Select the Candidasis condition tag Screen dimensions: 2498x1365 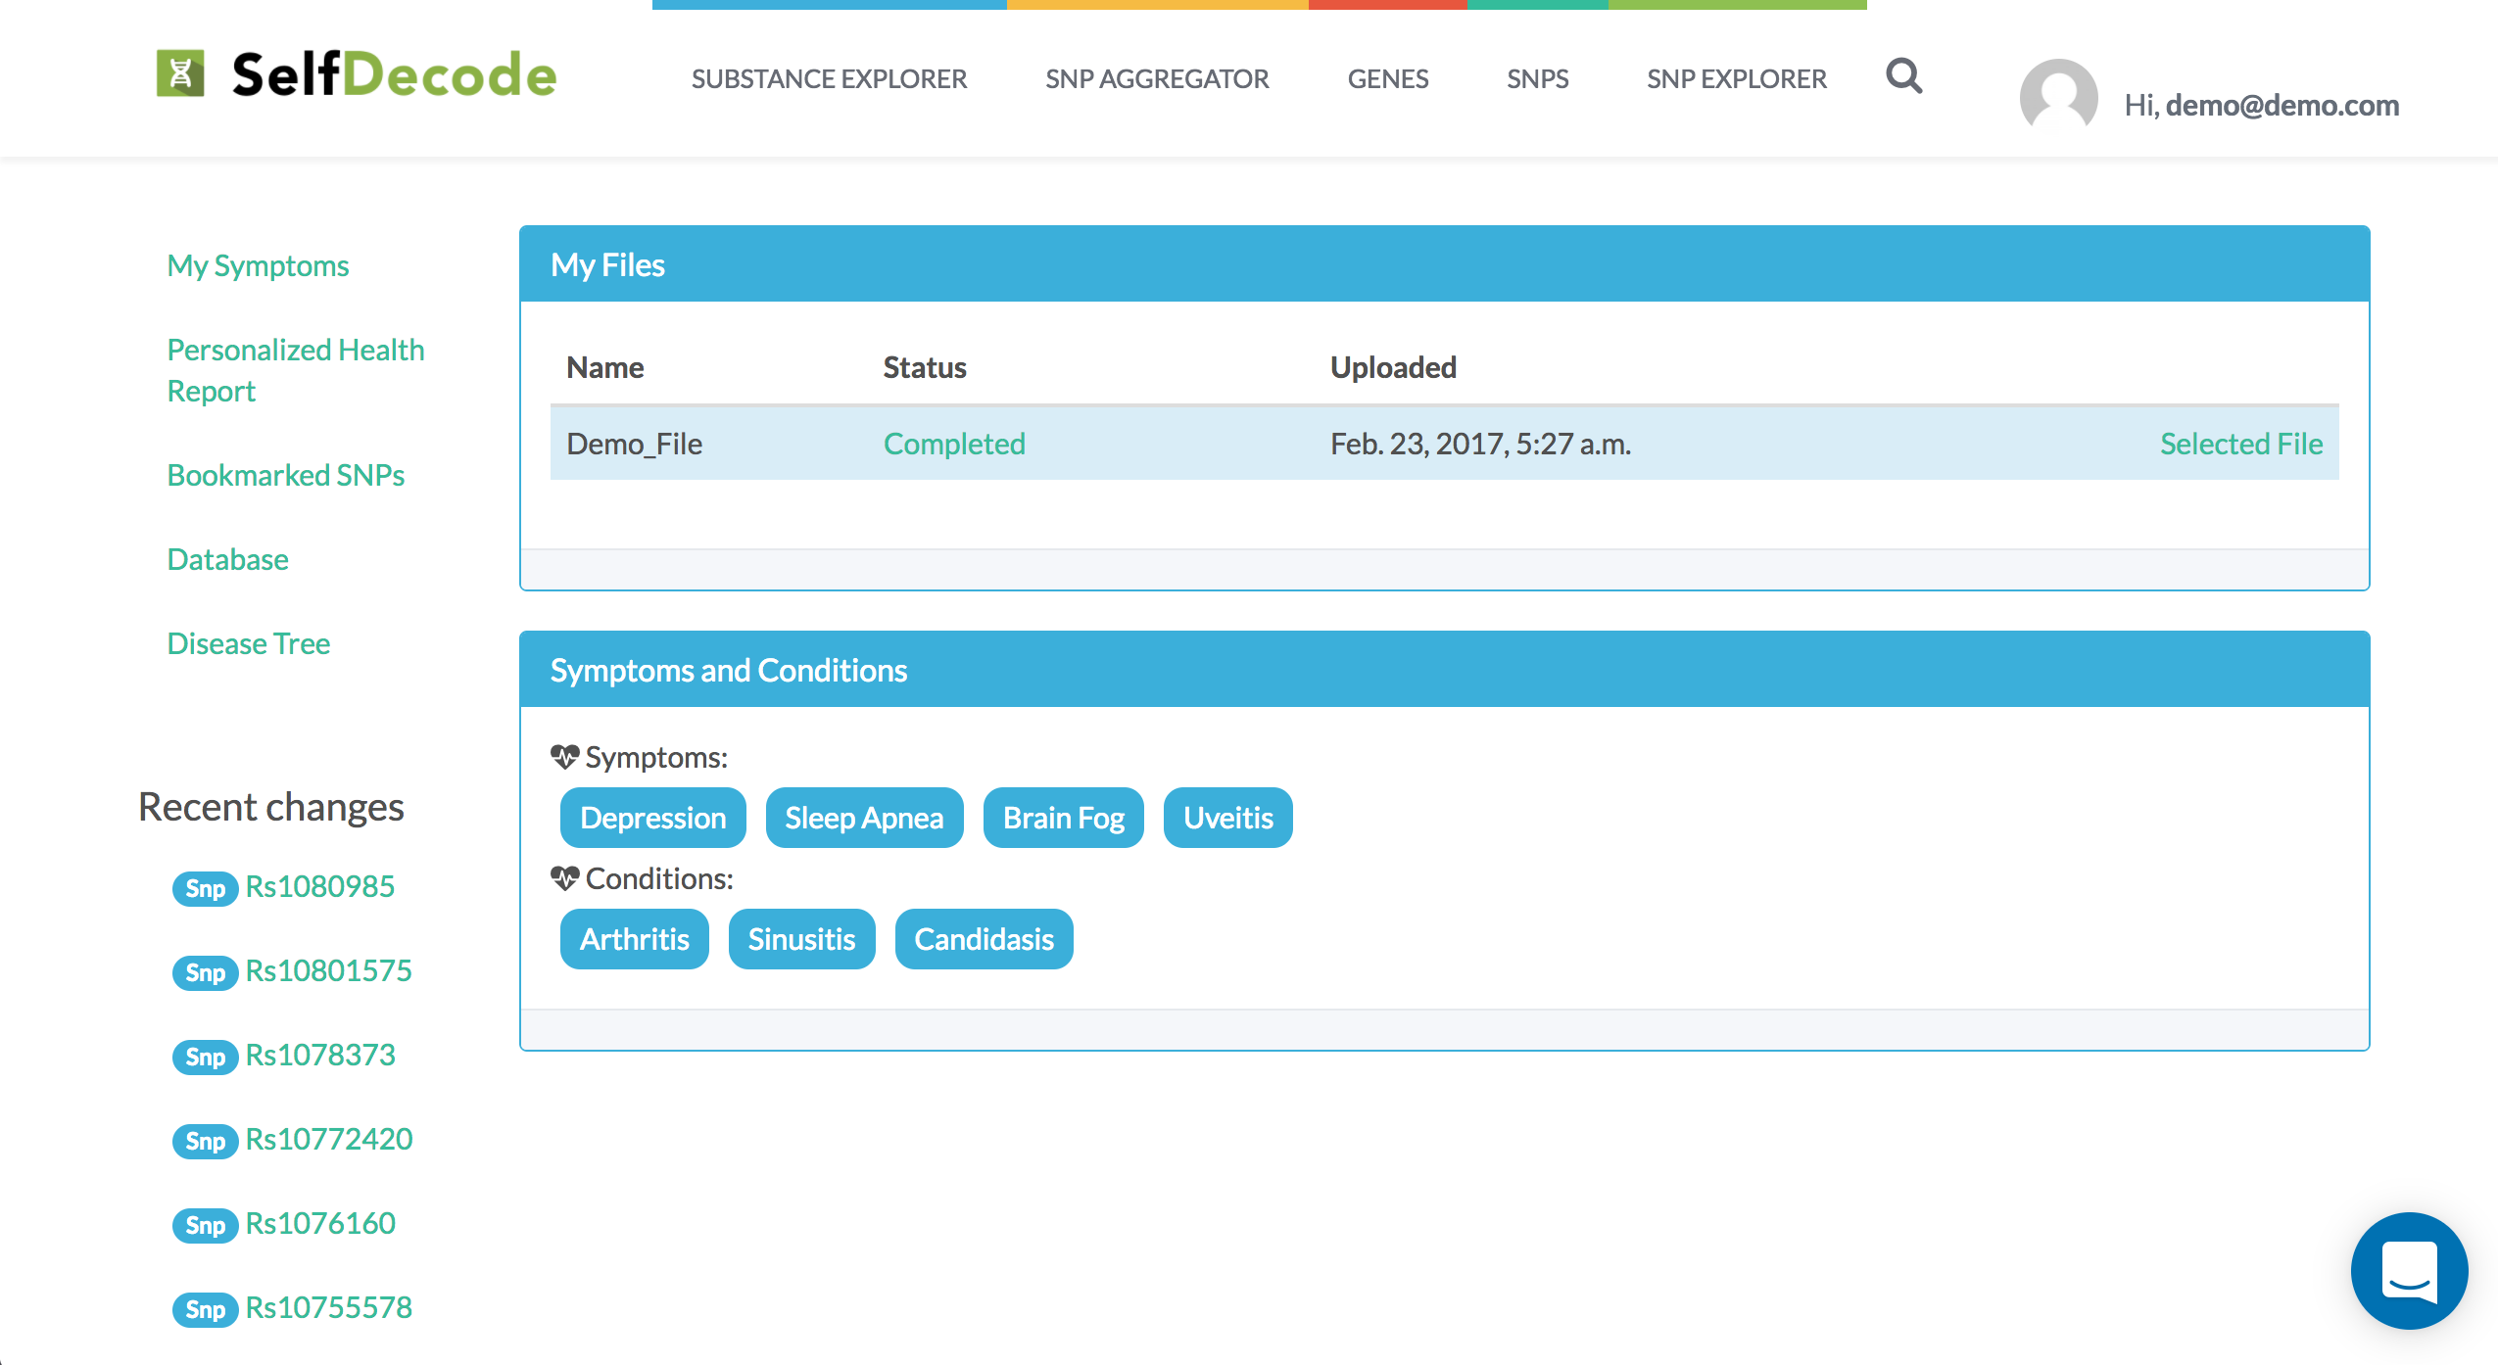pyautogui.click(x=984, y=939)
